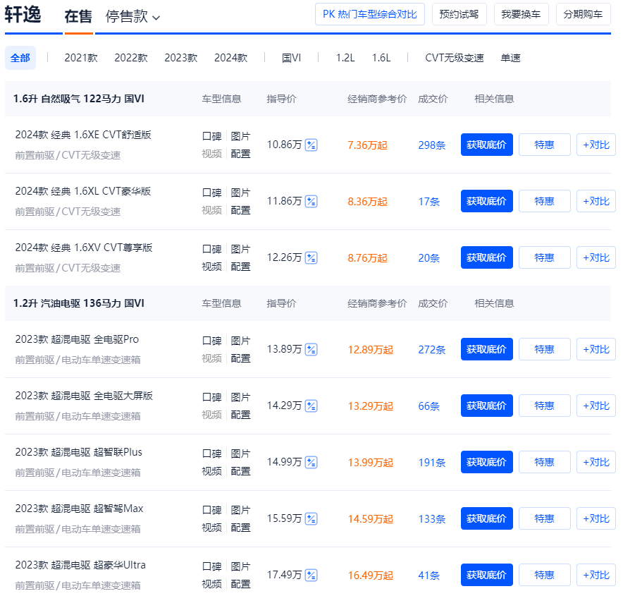Get lowest price for 1.6XE CVT舒适版
The height and width of the screenshot is (596, 623).
487,145
